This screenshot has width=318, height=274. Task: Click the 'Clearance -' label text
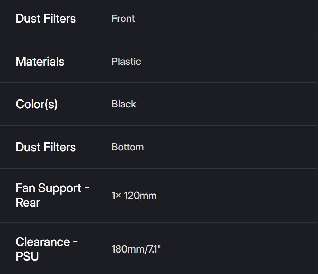(46, 242)
